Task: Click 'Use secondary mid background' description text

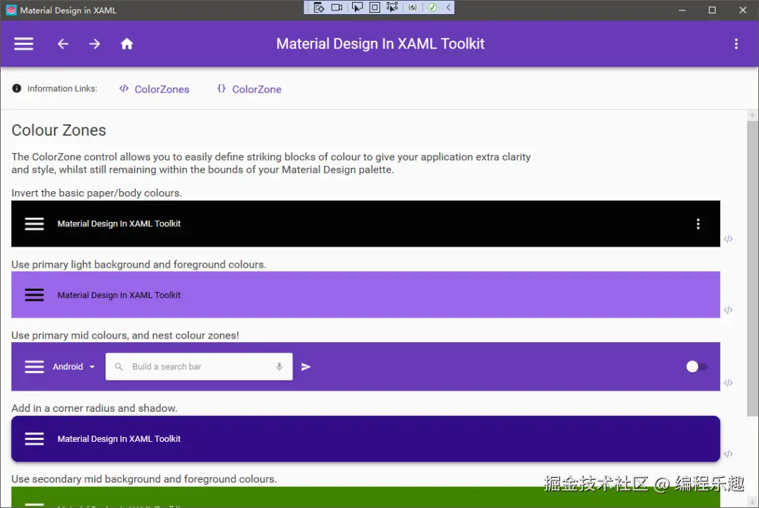Action: point(144,479)
